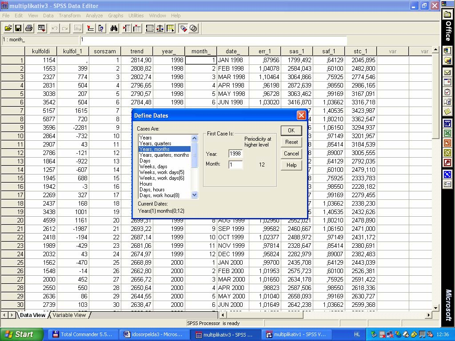Image resolution: width=455 pixels, height=341 pixels.
Task: Click the Undo arrow toolbar icon
Action: 54,28
